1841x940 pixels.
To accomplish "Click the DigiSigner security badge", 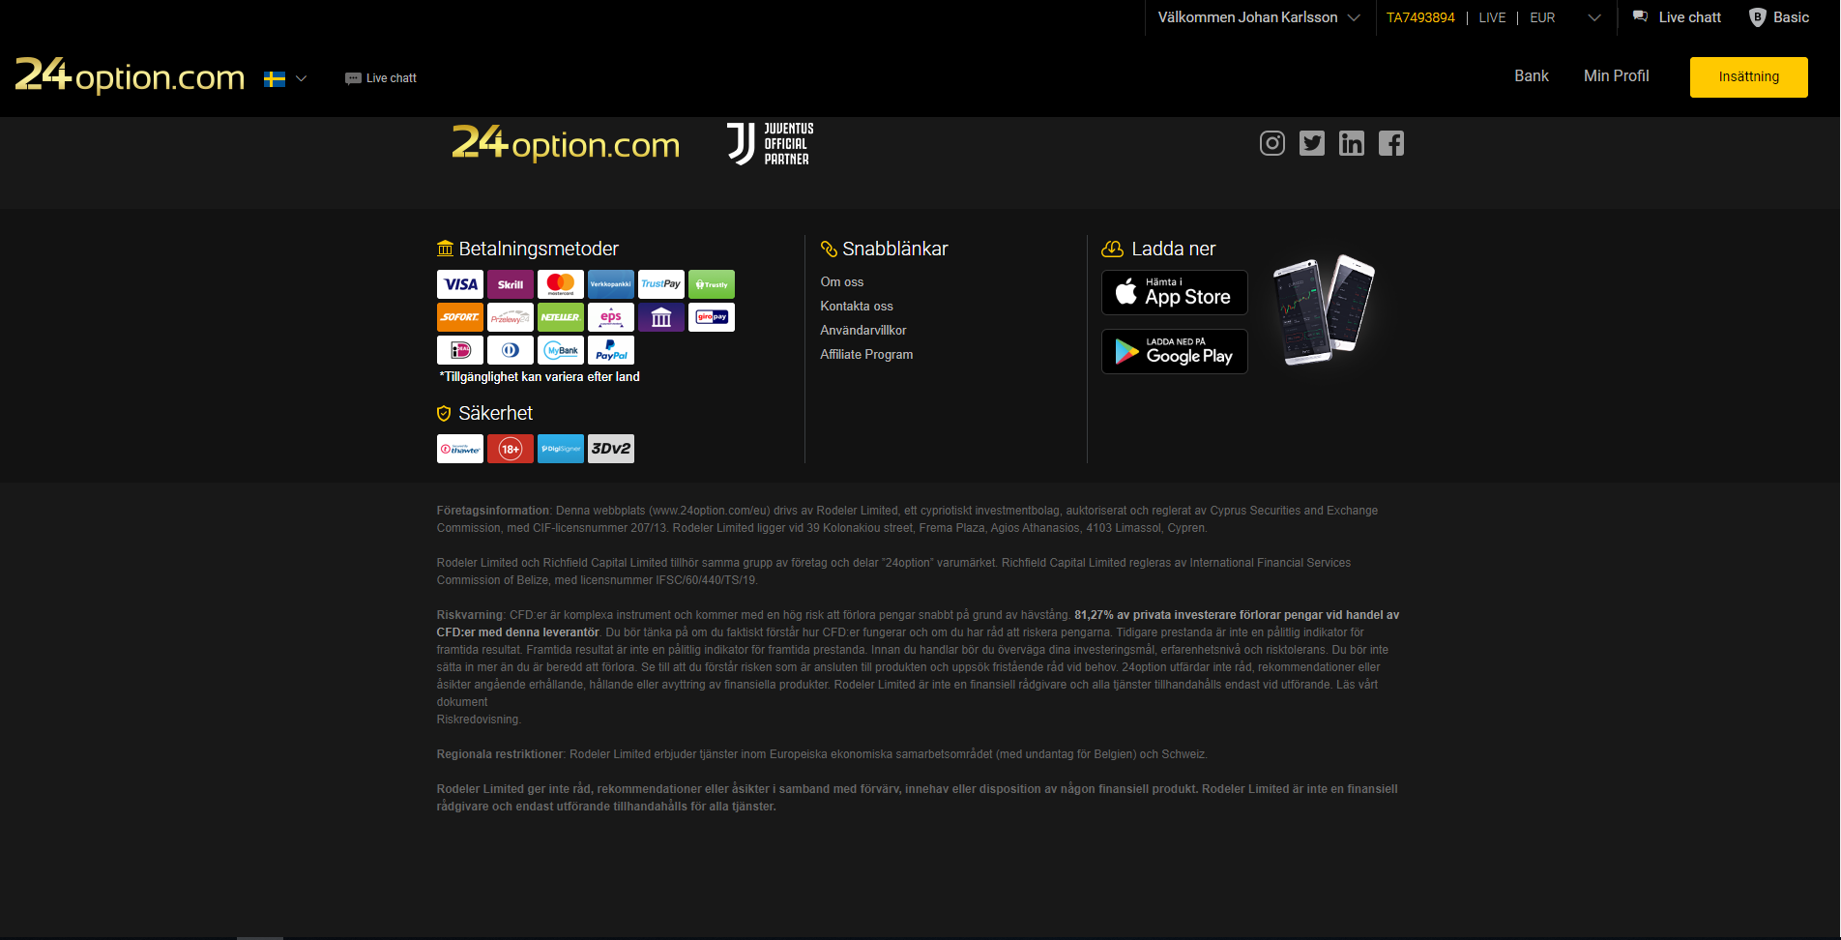I will tap(561, 449).
